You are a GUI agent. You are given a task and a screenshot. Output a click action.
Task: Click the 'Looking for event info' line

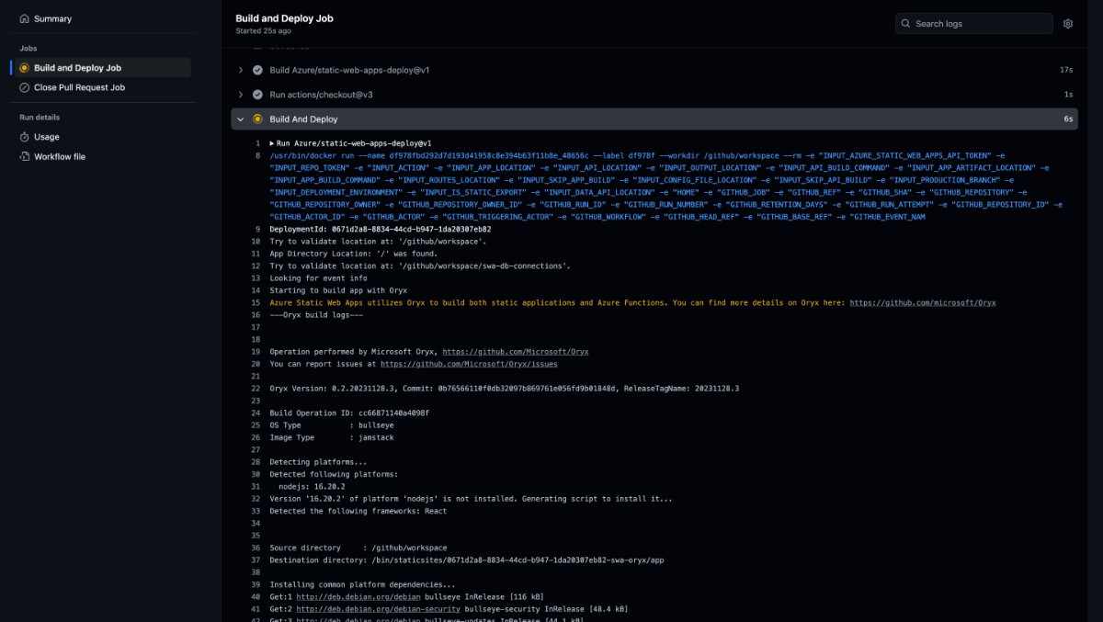318,278
